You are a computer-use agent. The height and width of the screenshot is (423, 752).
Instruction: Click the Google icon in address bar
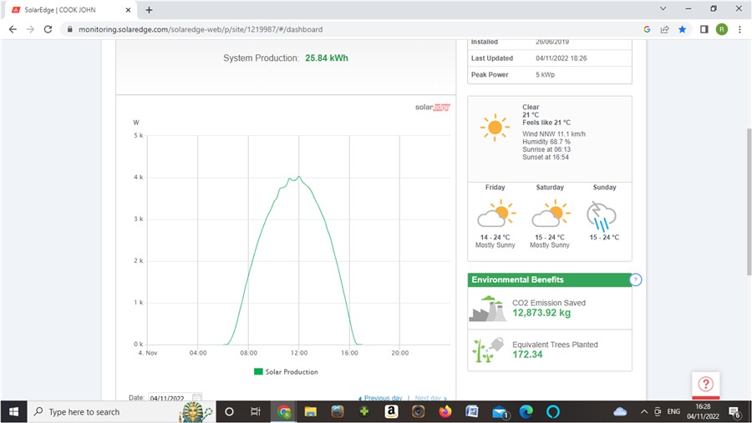pyautogui.click(x=647, y=29)
